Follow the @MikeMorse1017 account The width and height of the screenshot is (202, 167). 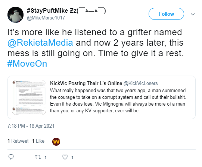166,14
